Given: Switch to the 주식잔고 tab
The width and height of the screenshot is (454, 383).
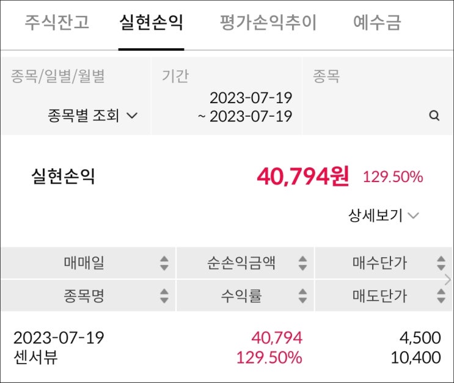Looking at the screenshot, I should tap(57, 23).
